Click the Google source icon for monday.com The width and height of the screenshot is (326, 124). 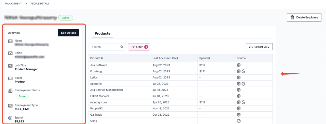244,102
